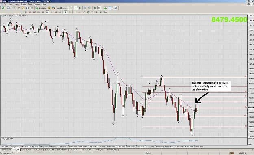Select the M15 timeframe button

(35, 12)
